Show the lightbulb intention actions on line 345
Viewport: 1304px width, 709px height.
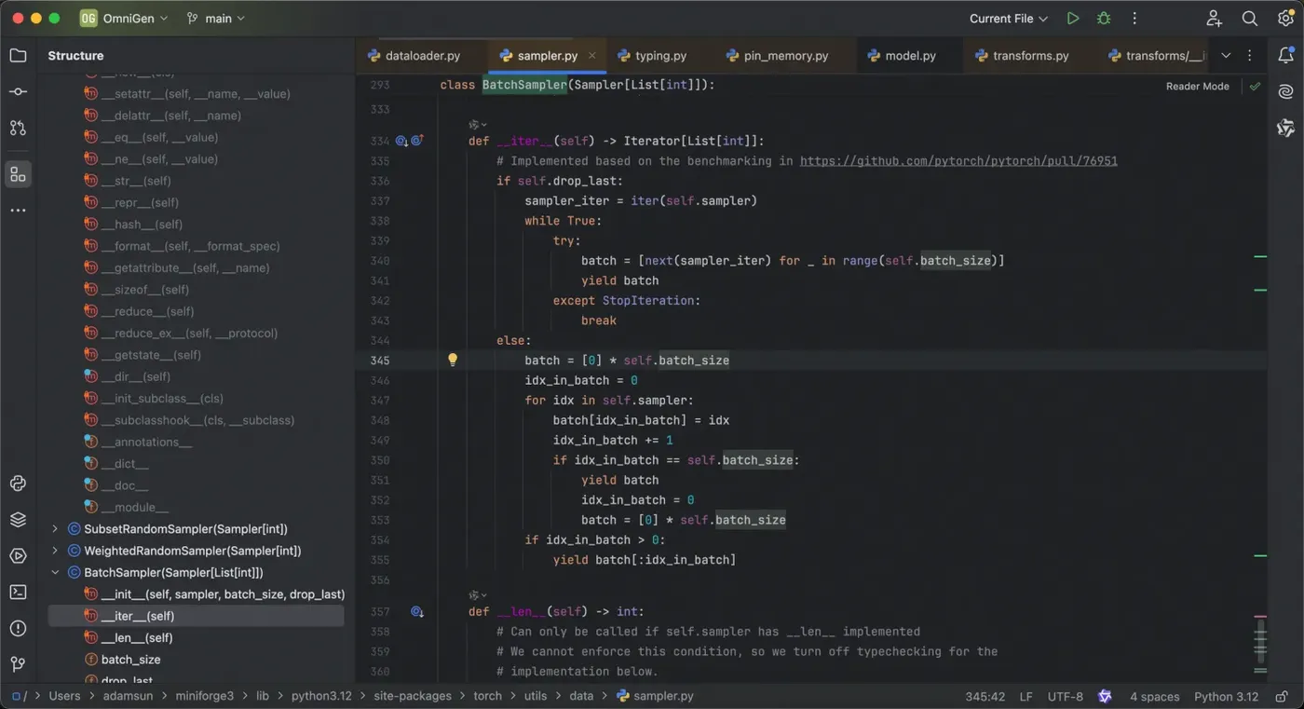(453, 360)
